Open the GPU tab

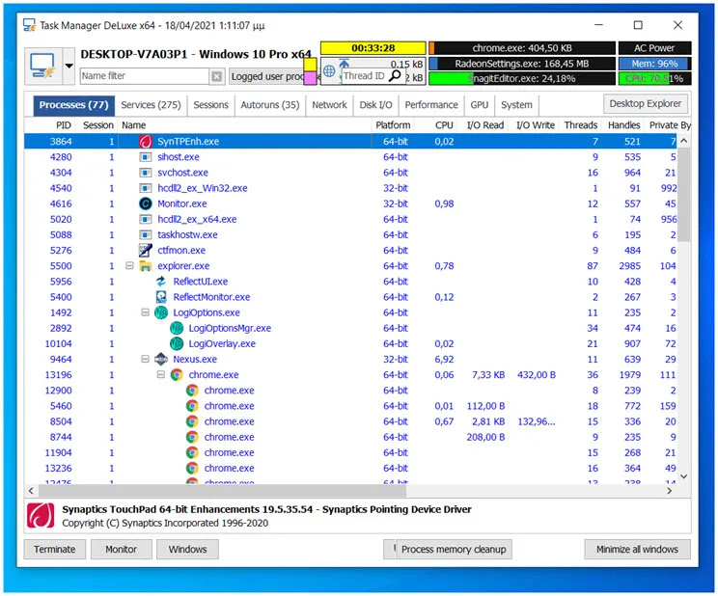pyautogui.click(x=479, y=105)
